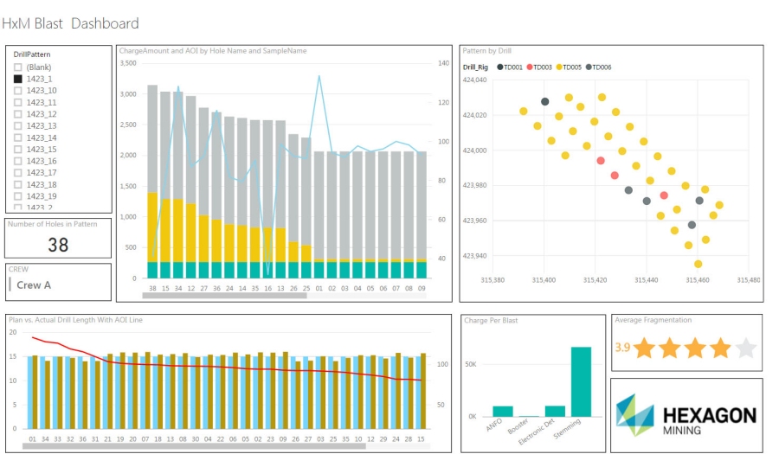
Task: Click the first orange star in Average Fragmentation
Action: [x=643, y=348]
